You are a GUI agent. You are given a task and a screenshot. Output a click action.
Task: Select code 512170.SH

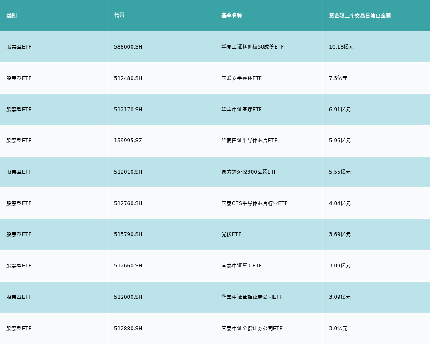tap(128, 110)
